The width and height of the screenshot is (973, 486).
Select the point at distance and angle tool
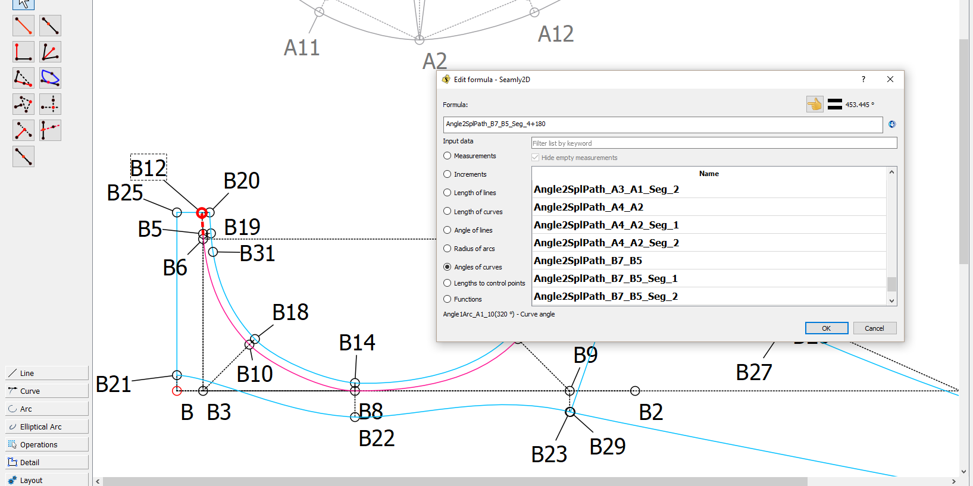click(23, 26)
